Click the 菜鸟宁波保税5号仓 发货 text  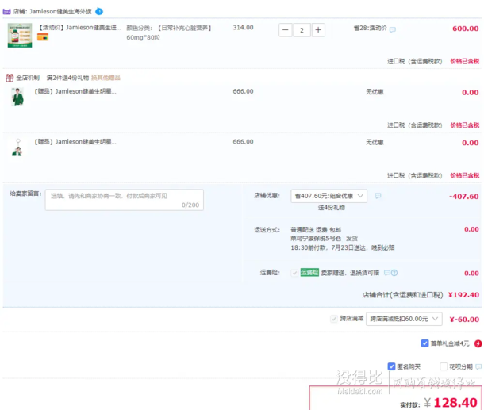324,239
